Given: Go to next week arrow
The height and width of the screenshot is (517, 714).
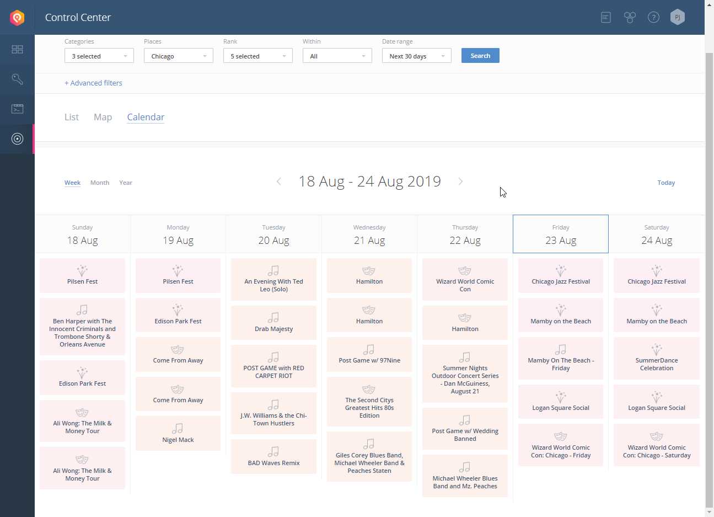Looking at the screenshot, I should pos(460,182).
